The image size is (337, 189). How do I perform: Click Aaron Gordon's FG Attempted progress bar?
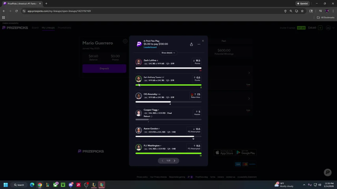tap(168, 136)
